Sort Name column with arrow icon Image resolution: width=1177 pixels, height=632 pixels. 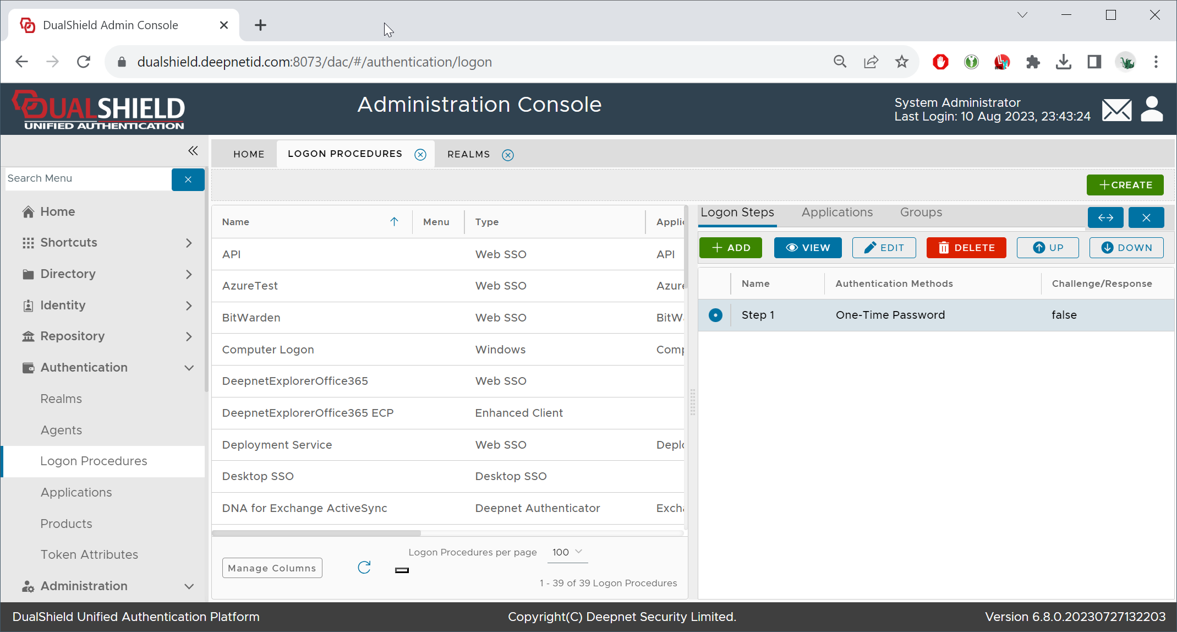click(394, 221)
